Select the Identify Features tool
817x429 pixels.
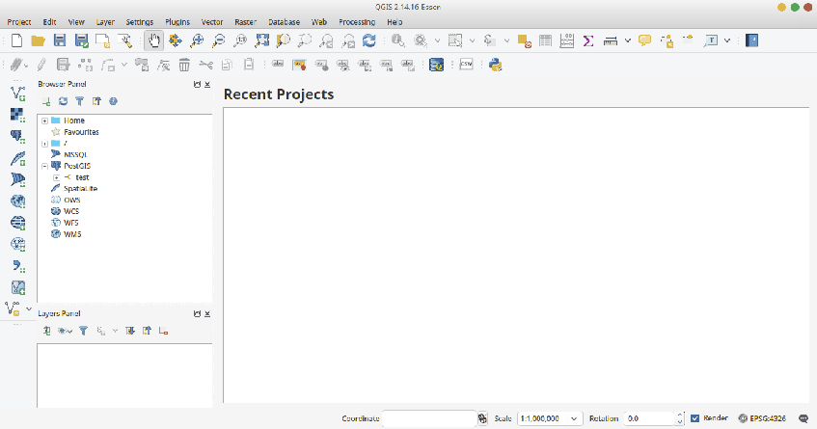(x=398, y=40)
